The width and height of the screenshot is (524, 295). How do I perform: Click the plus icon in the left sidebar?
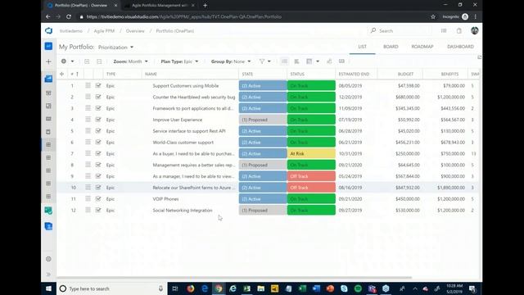[48, 61]
